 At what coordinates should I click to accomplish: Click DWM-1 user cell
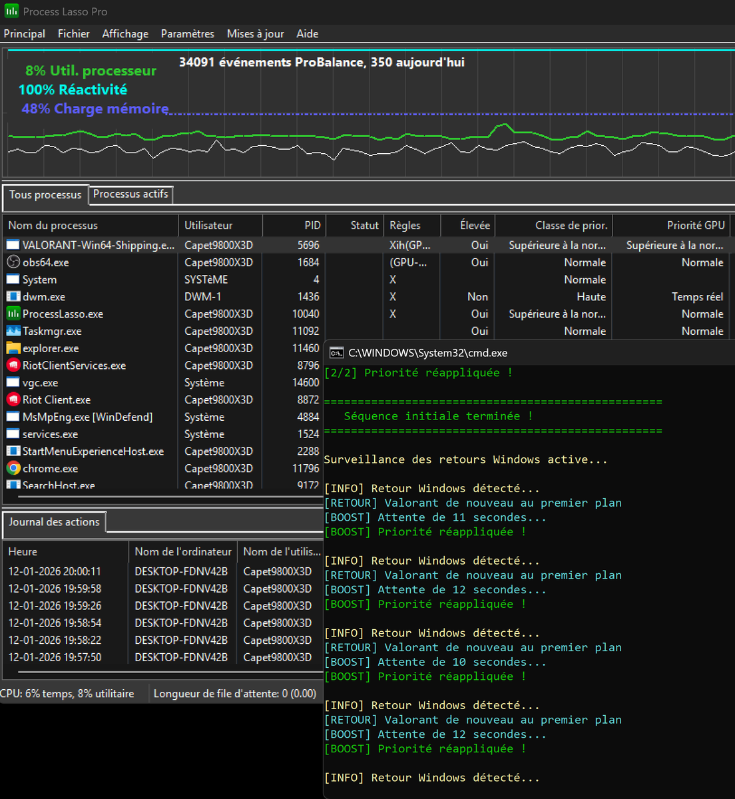(x=202, y=297)
